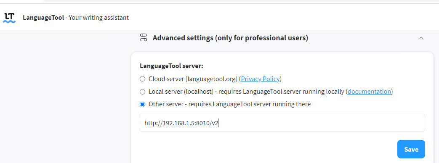The height and width of the screenshot is (163, 439).
Task: Click the 'Cloud server (languagetool.org)' label text
Action: pyautogui.click(x=193, y=79)
